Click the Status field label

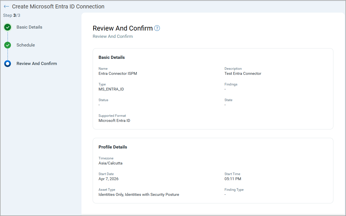point(103,100)
